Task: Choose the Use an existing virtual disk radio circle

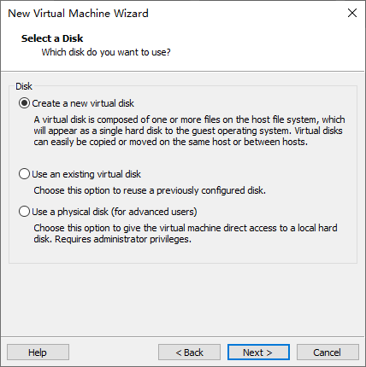Action: click(24, 174)
